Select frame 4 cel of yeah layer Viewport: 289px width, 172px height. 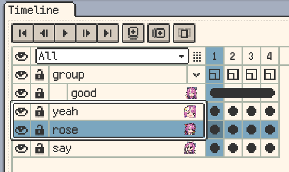[270, 111]
